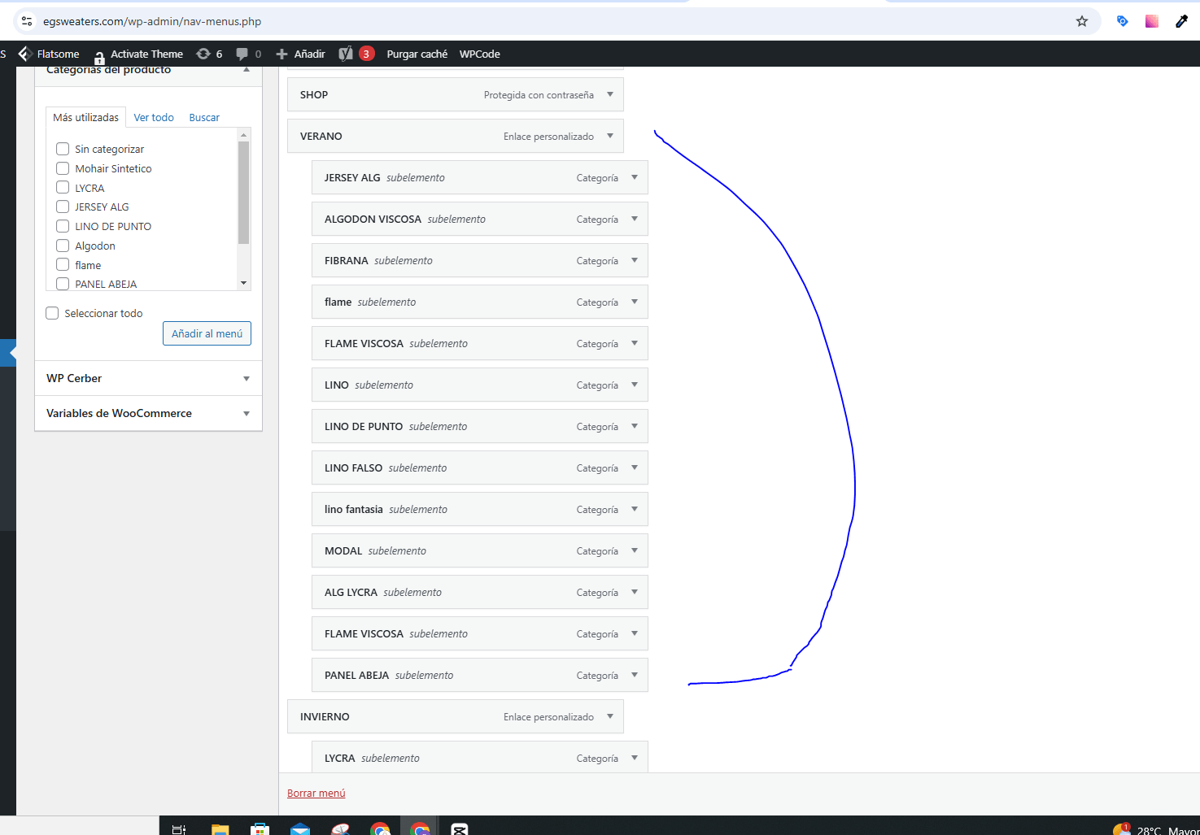The image size is (1200, 835).
Task: Click the Borrar menú link
Action: point(316,793)
